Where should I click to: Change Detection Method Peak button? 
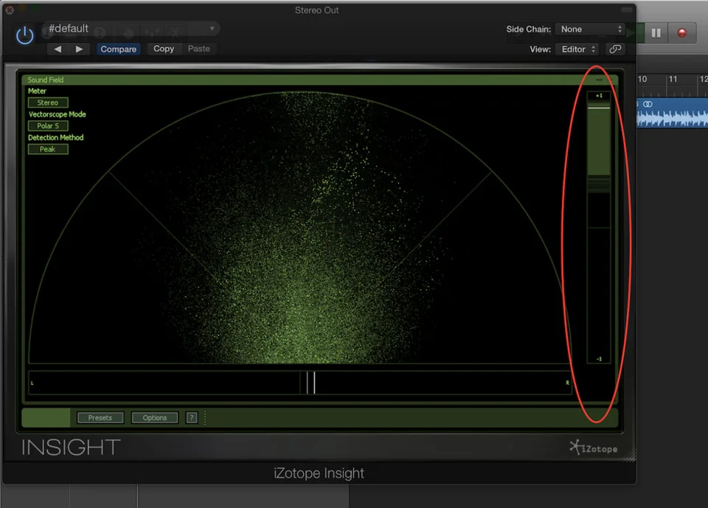coord(48,149)
